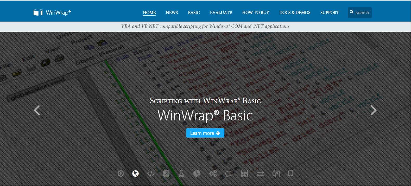Open the pie chart slide
Image resolution: width=411 pixels, height=186 pixels.
click(x=197, y=174)
